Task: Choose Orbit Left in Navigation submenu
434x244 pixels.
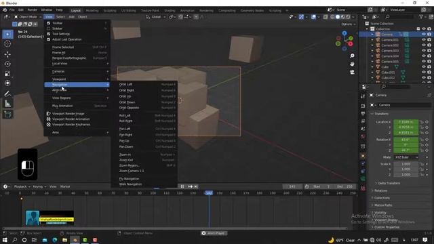Action: [x=144, y=84]
